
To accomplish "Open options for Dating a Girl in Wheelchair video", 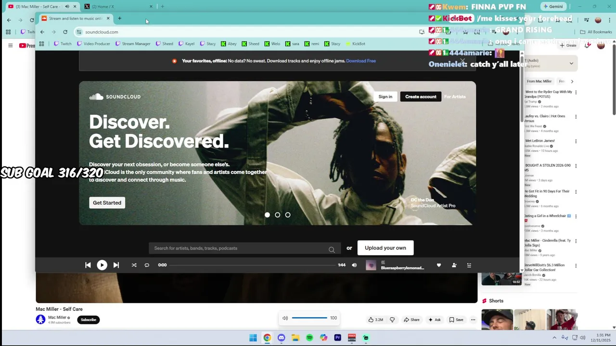I will (x=576, y=216).
